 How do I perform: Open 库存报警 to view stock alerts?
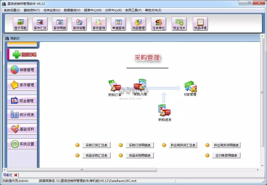[x=79, y=24]
